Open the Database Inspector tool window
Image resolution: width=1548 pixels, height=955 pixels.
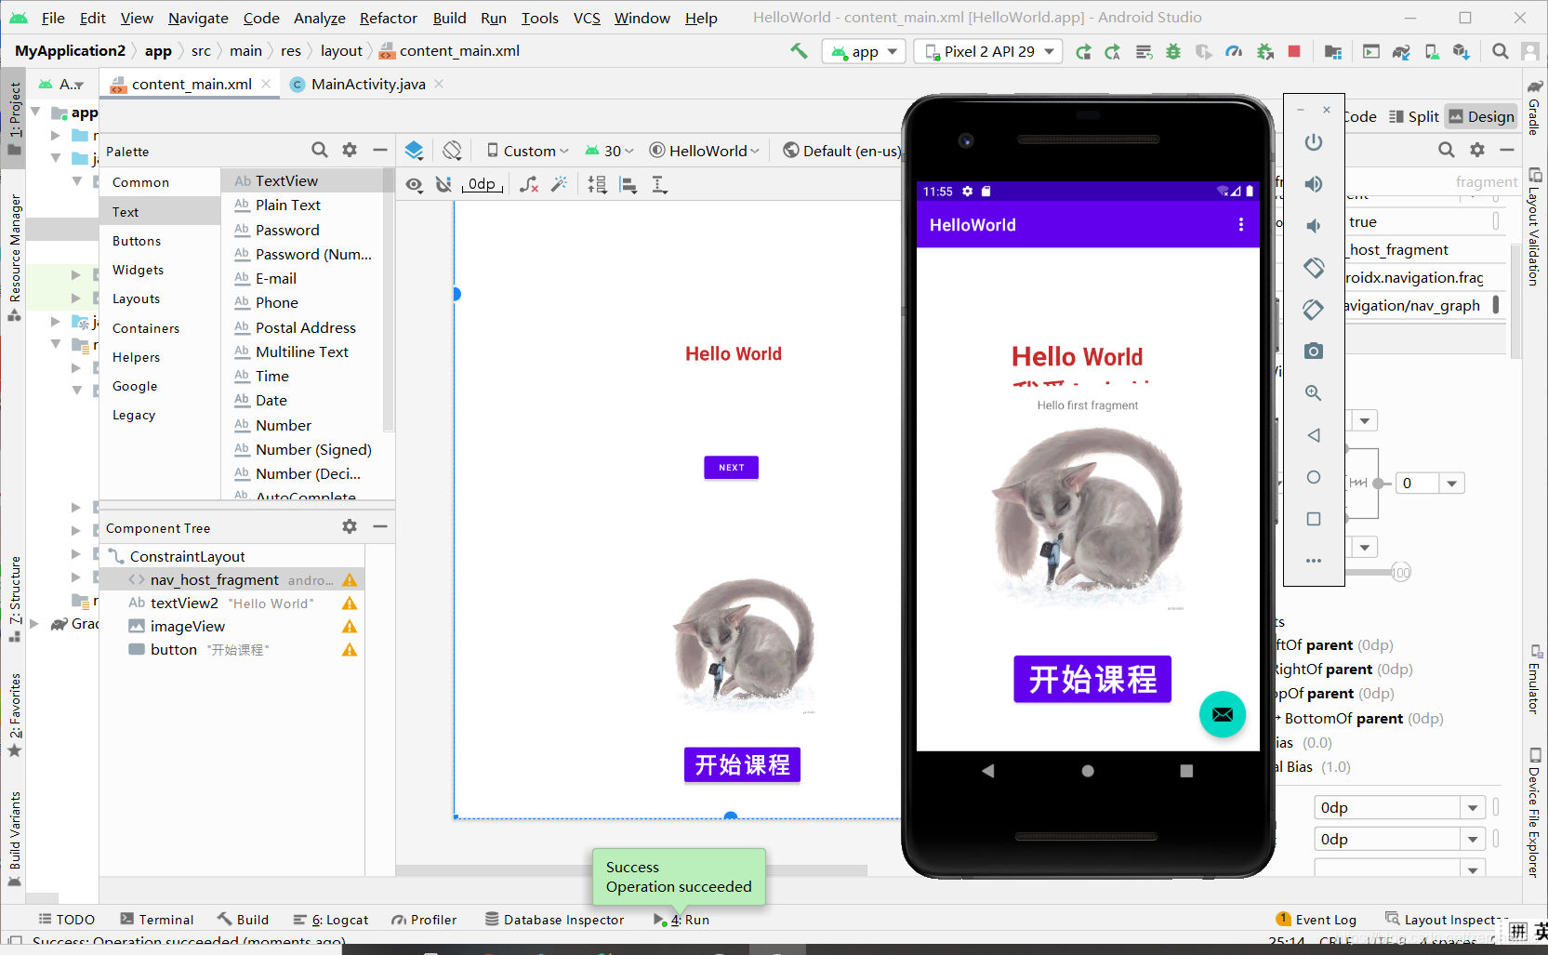point(555,919)
